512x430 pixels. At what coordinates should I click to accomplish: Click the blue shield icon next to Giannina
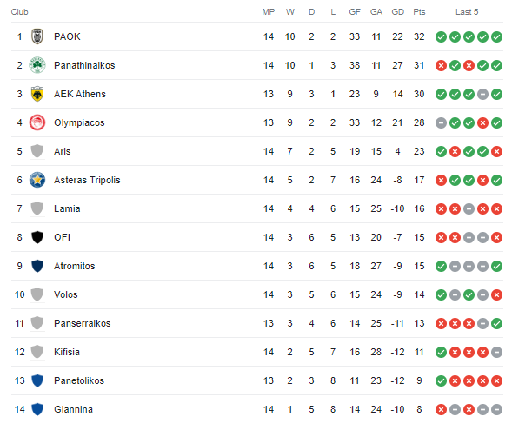(x=37, y=409)
